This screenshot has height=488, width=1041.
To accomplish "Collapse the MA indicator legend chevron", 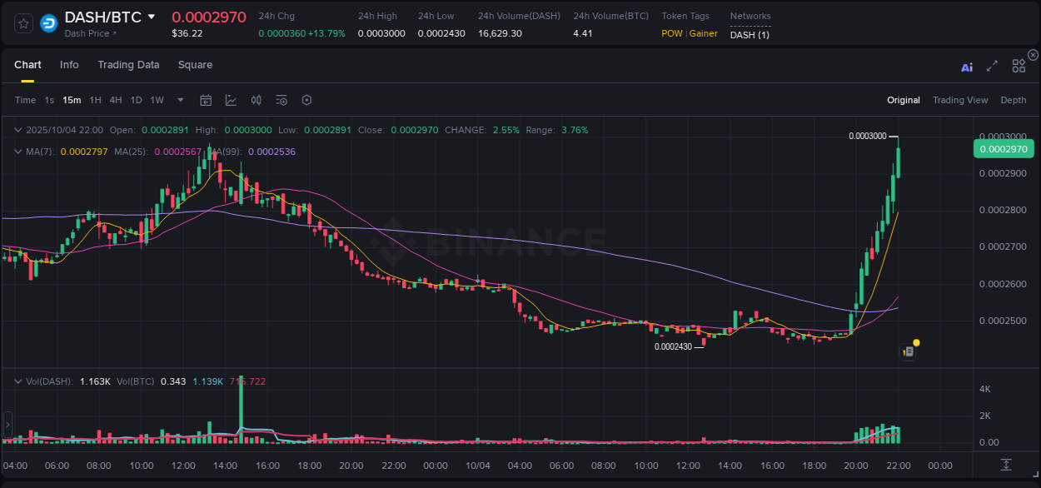I will [x=17, y=152].
